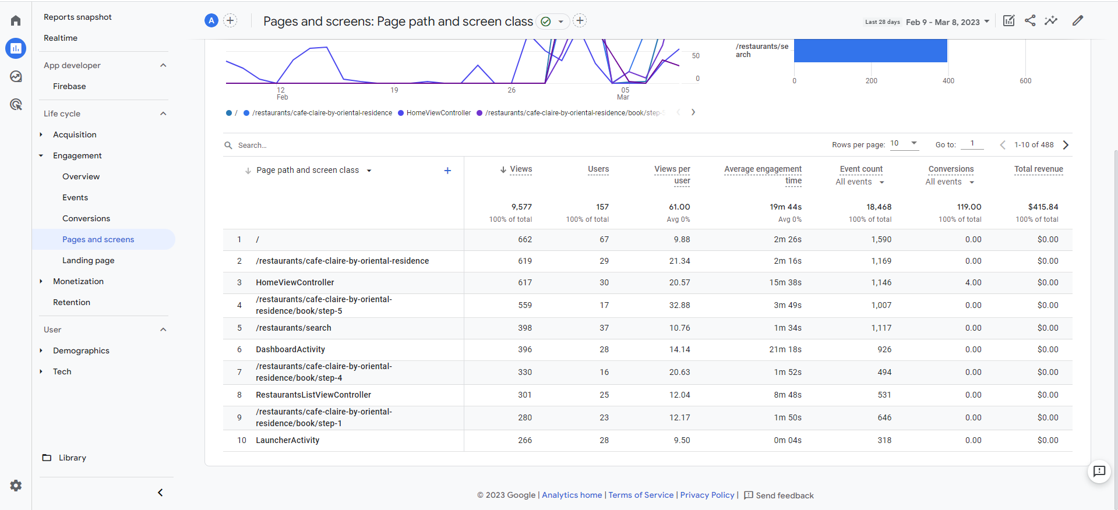Open Rows per page dropdown
This screenshot has width=1118, height=510.
(x=904, y=144)
